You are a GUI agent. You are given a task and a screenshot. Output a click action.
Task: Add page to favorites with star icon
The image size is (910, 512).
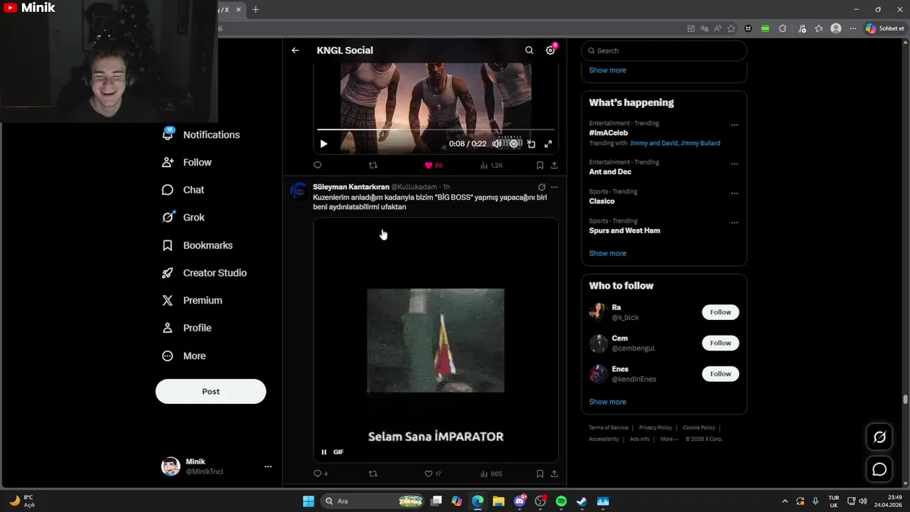point(731,28)
